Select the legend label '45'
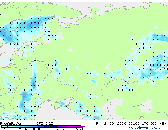Image resolution: width=168 pixels, height=130 pixels. click(76, 129)
